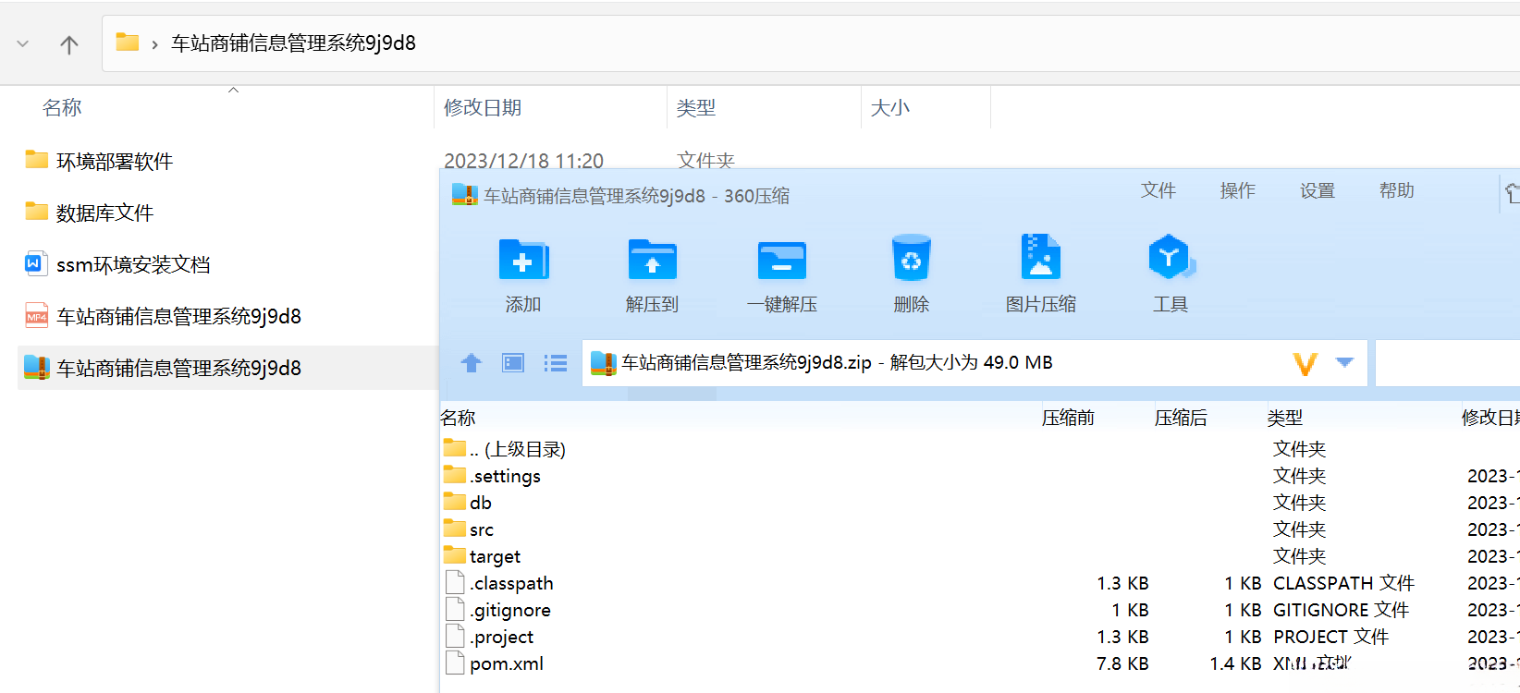Viewport: 1520px width, 693px height.
Task: Click the search field right of archive path
Action: (x=1448, y=363)
